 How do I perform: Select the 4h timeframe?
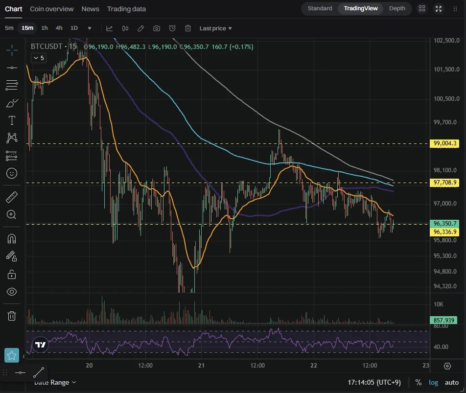tap(59, 28)
